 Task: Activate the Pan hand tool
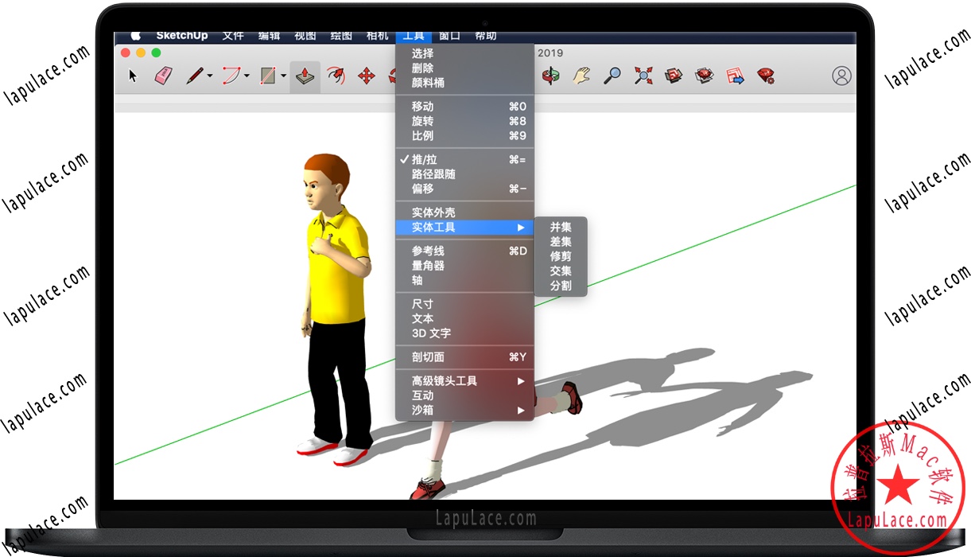[x=581, y=76]
